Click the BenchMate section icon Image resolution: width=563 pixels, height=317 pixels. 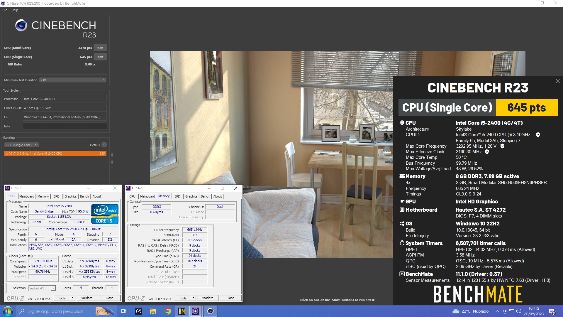[x=402, y=274]
